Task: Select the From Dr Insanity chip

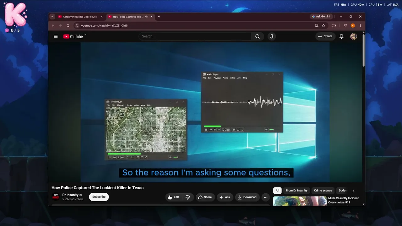Action: point(296,191)
